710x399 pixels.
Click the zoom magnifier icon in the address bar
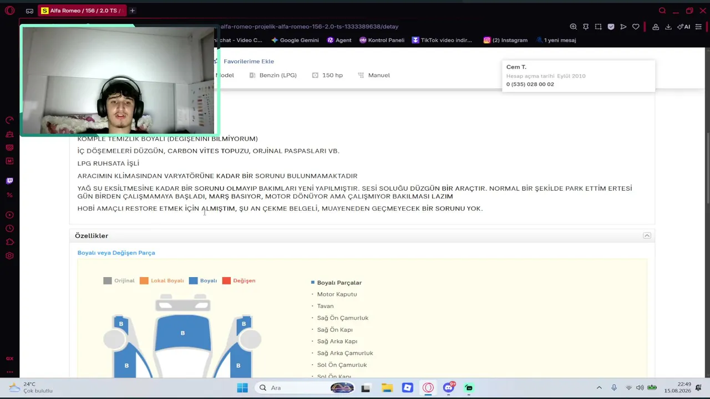click(574, 27)
